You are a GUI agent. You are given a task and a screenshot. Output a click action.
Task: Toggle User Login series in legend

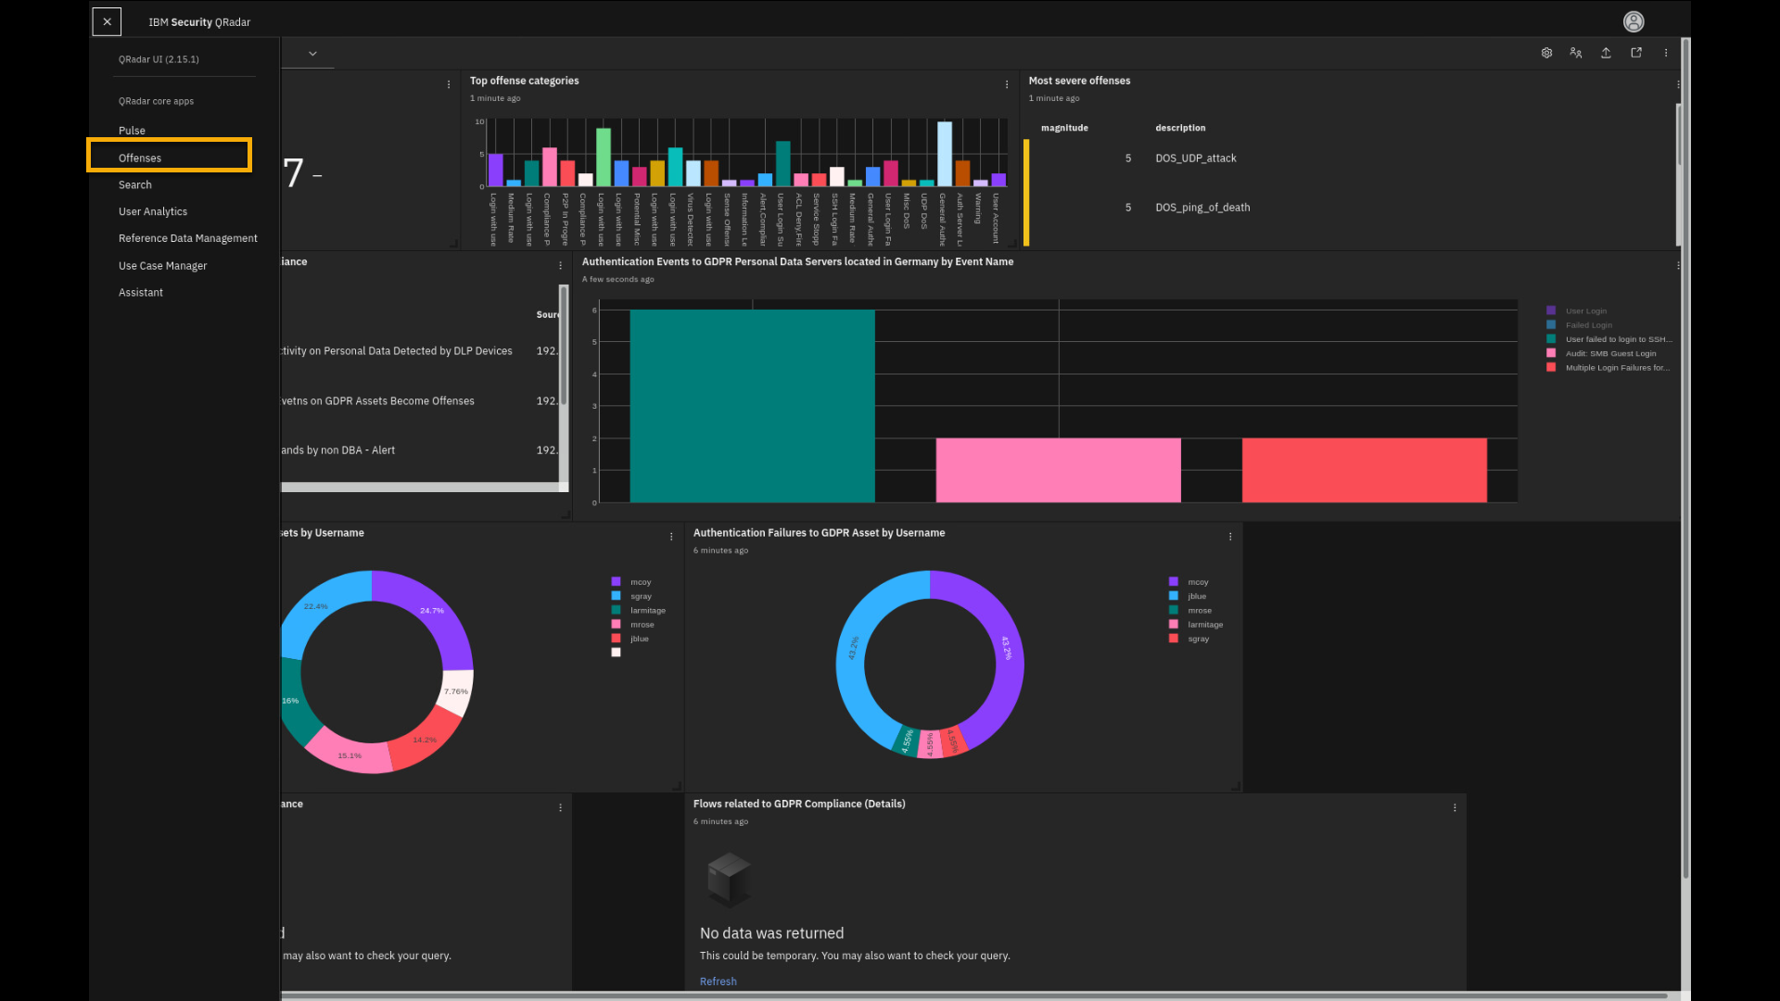coord(1585,311)
